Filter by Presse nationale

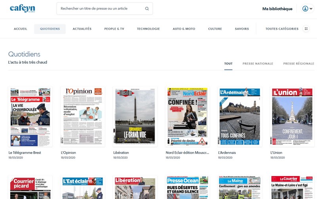coord(258,64)
